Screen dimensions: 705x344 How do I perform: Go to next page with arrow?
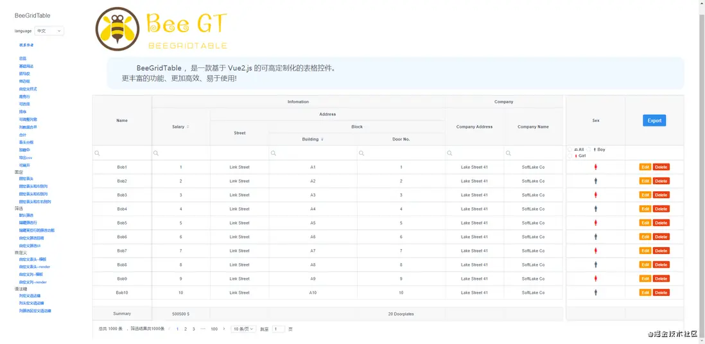click(224, 329)
